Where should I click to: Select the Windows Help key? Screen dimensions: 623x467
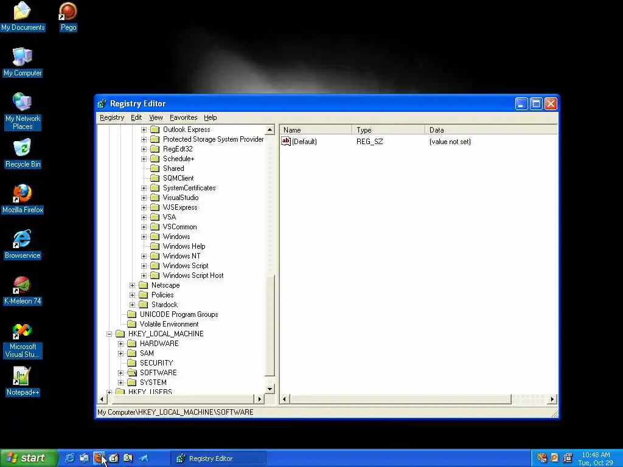tap(184, 246)
